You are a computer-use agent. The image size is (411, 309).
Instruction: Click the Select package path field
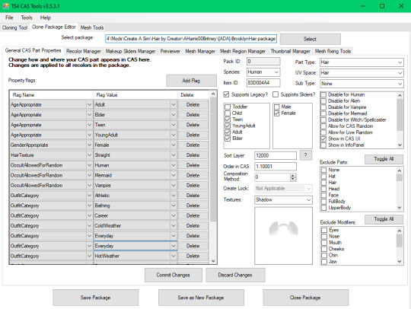coord(191,39)
